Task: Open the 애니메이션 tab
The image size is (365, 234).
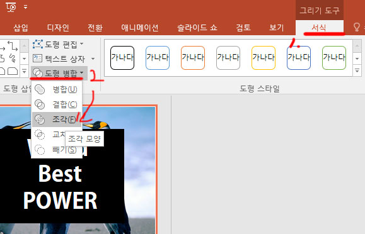Action: [140, 28]
